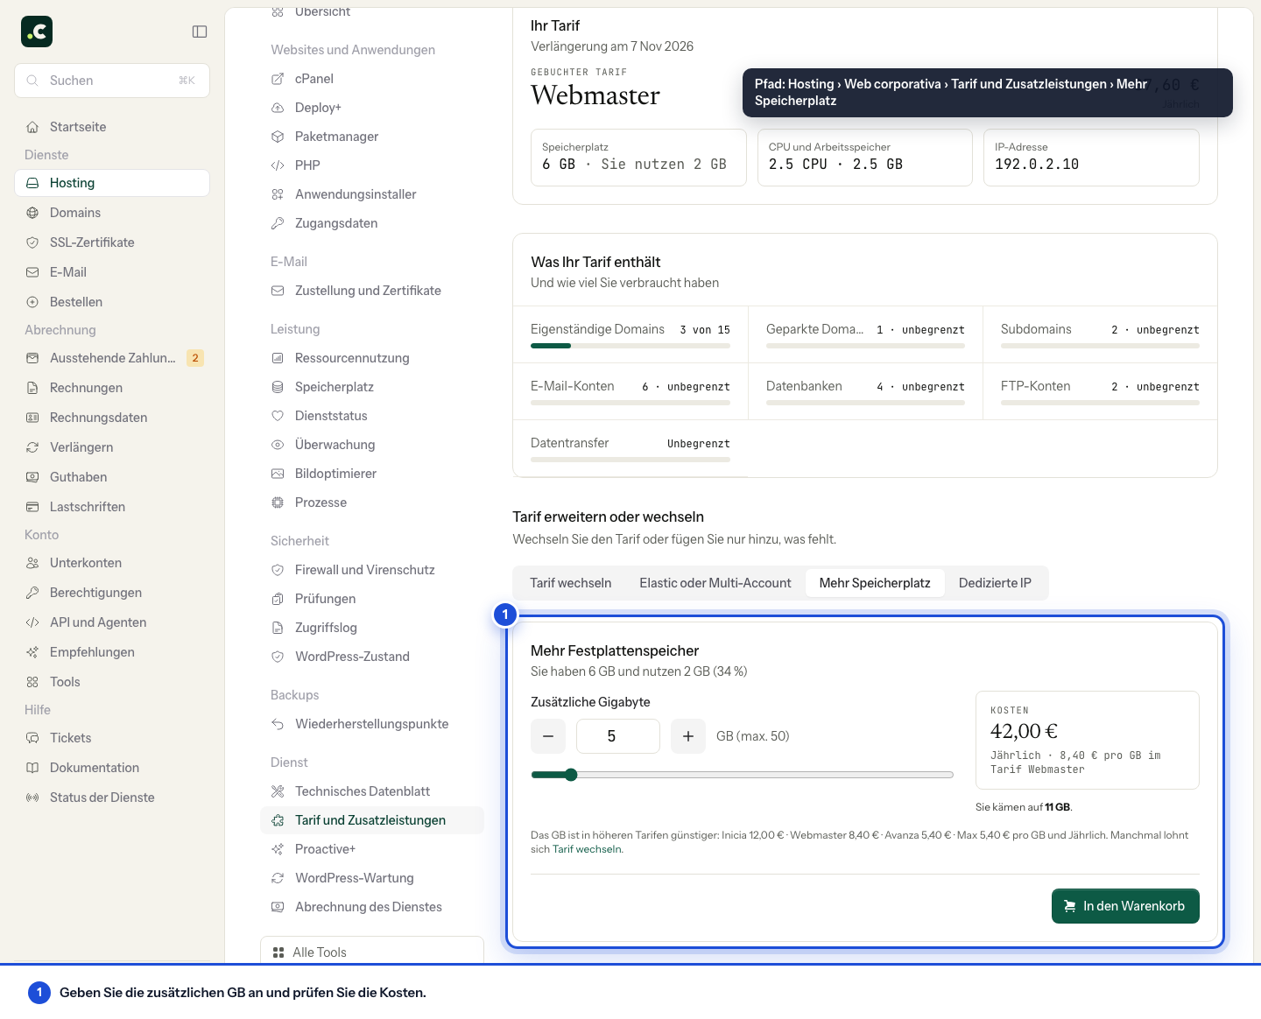
Task: Open the cPanel icon link
Action: (x=278, y=79)
